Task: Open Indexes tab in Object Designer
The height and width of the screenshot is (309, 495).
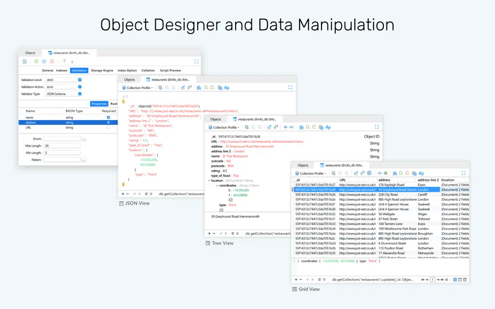Action: (x=62, y=70)
